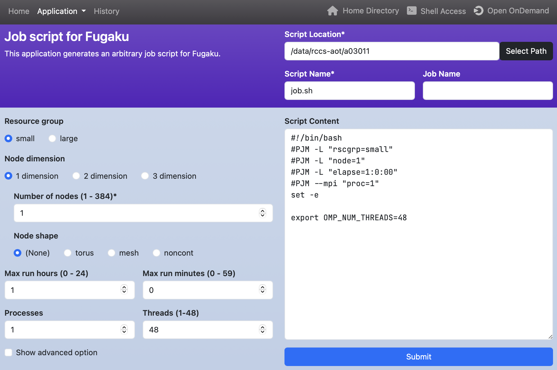Click the 'Job script for Fugaku' heading
Image resolution: width=557 pixels, height=370 pixels.
(x=67, y=37)
